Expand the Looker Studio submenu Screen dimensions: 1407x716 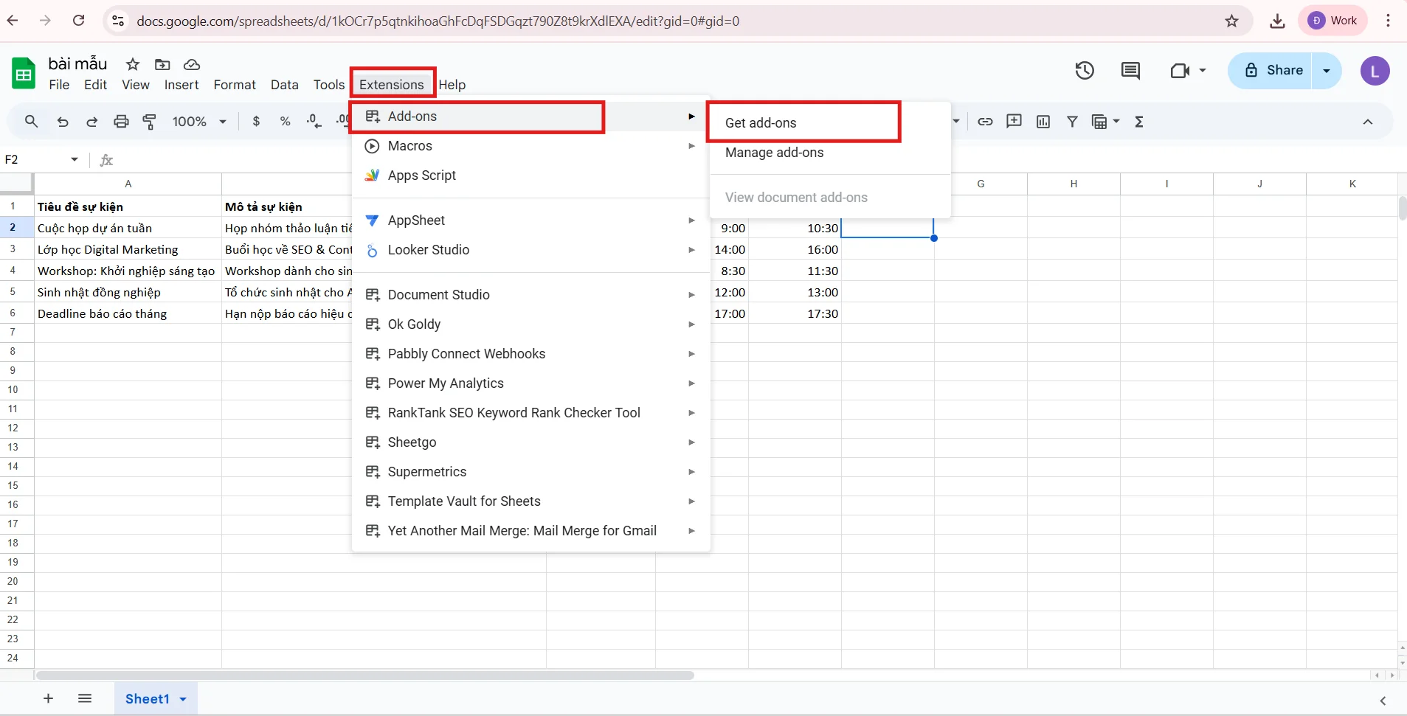coord(691,250)
